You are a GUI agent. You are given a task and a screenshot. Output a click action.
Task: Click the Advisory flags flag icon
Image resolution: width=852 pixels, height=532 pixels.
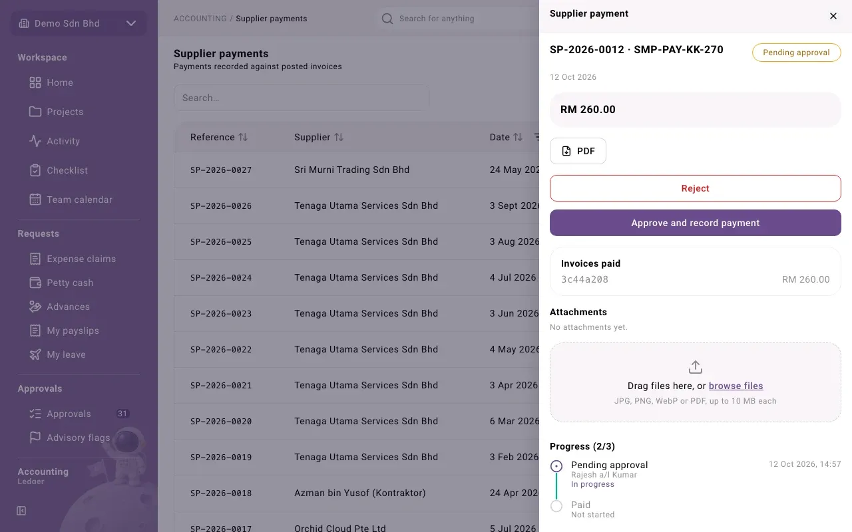coord(35,438)
